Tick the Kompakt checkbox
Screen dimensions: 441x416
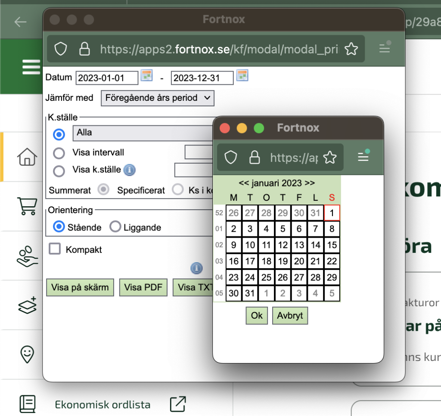click(x=55, y=248)
